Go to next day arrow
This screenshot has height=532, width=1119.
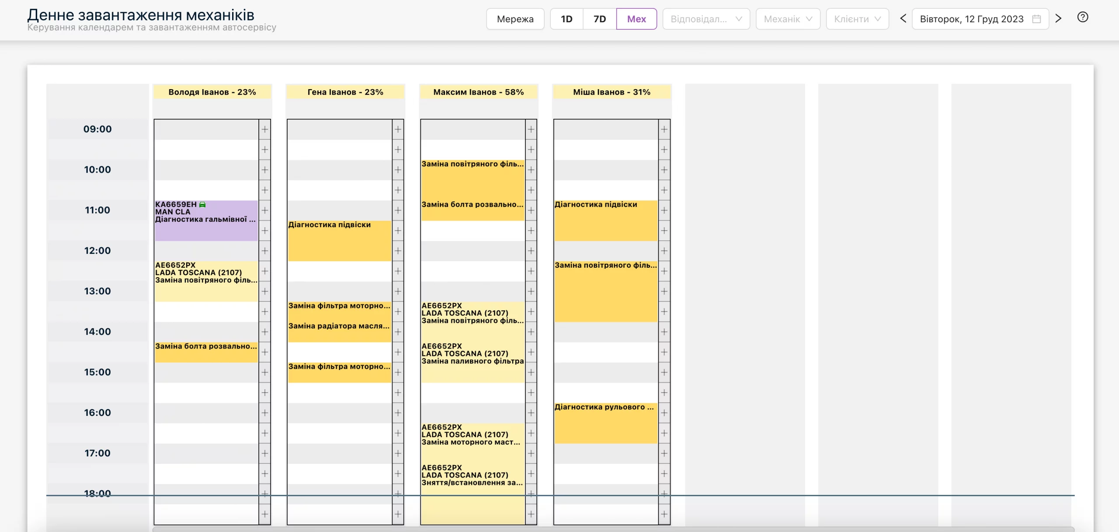tap(1058, 18)
